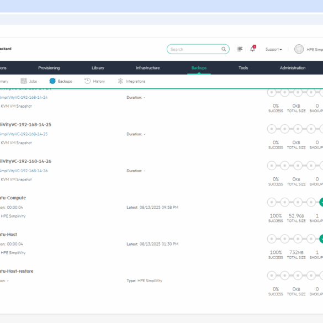Open the Tools menu
This screenshot has width=323, height=323.
click(243, 68)
